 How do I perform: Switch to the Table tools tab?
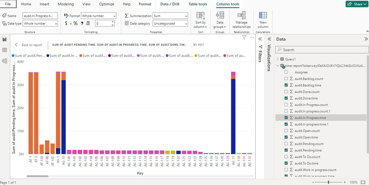point(198,4)
